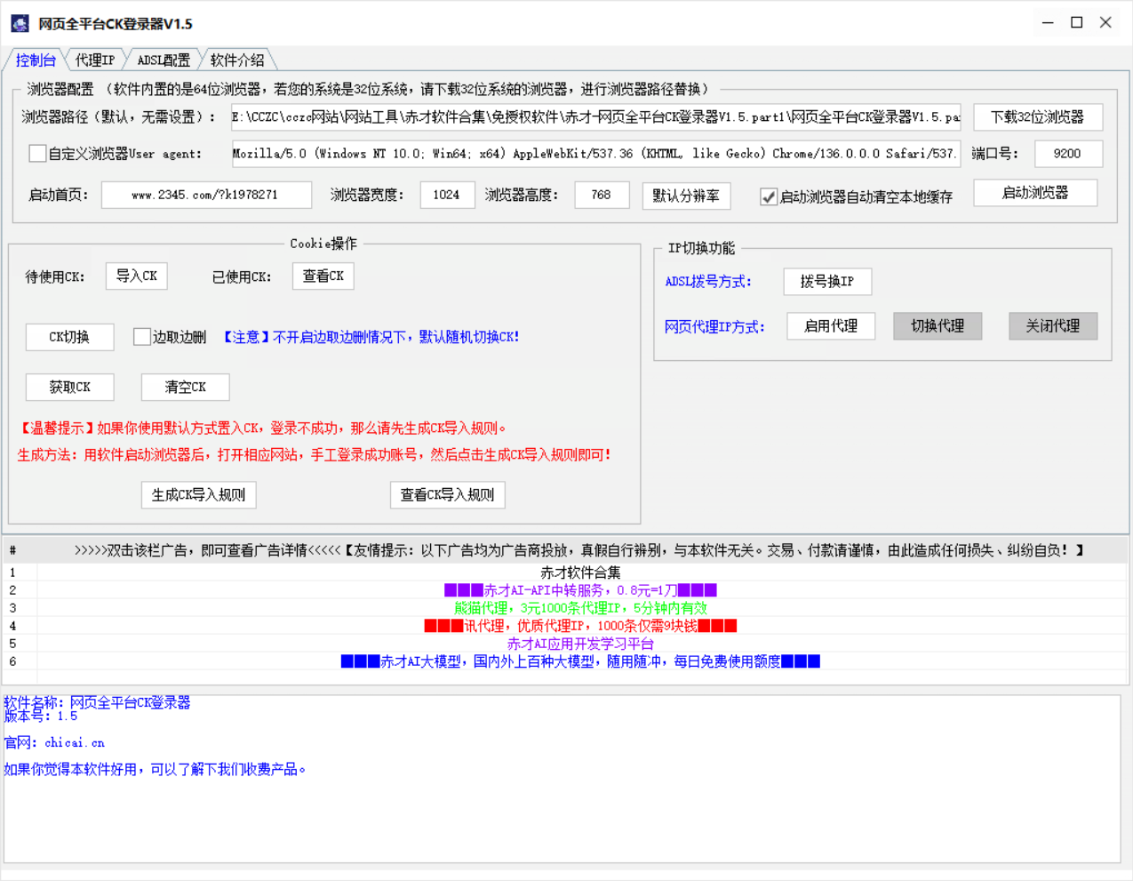1133x881 pixels.
Task: Click 生成CK导入规则 button
Action: pos(198,495)
